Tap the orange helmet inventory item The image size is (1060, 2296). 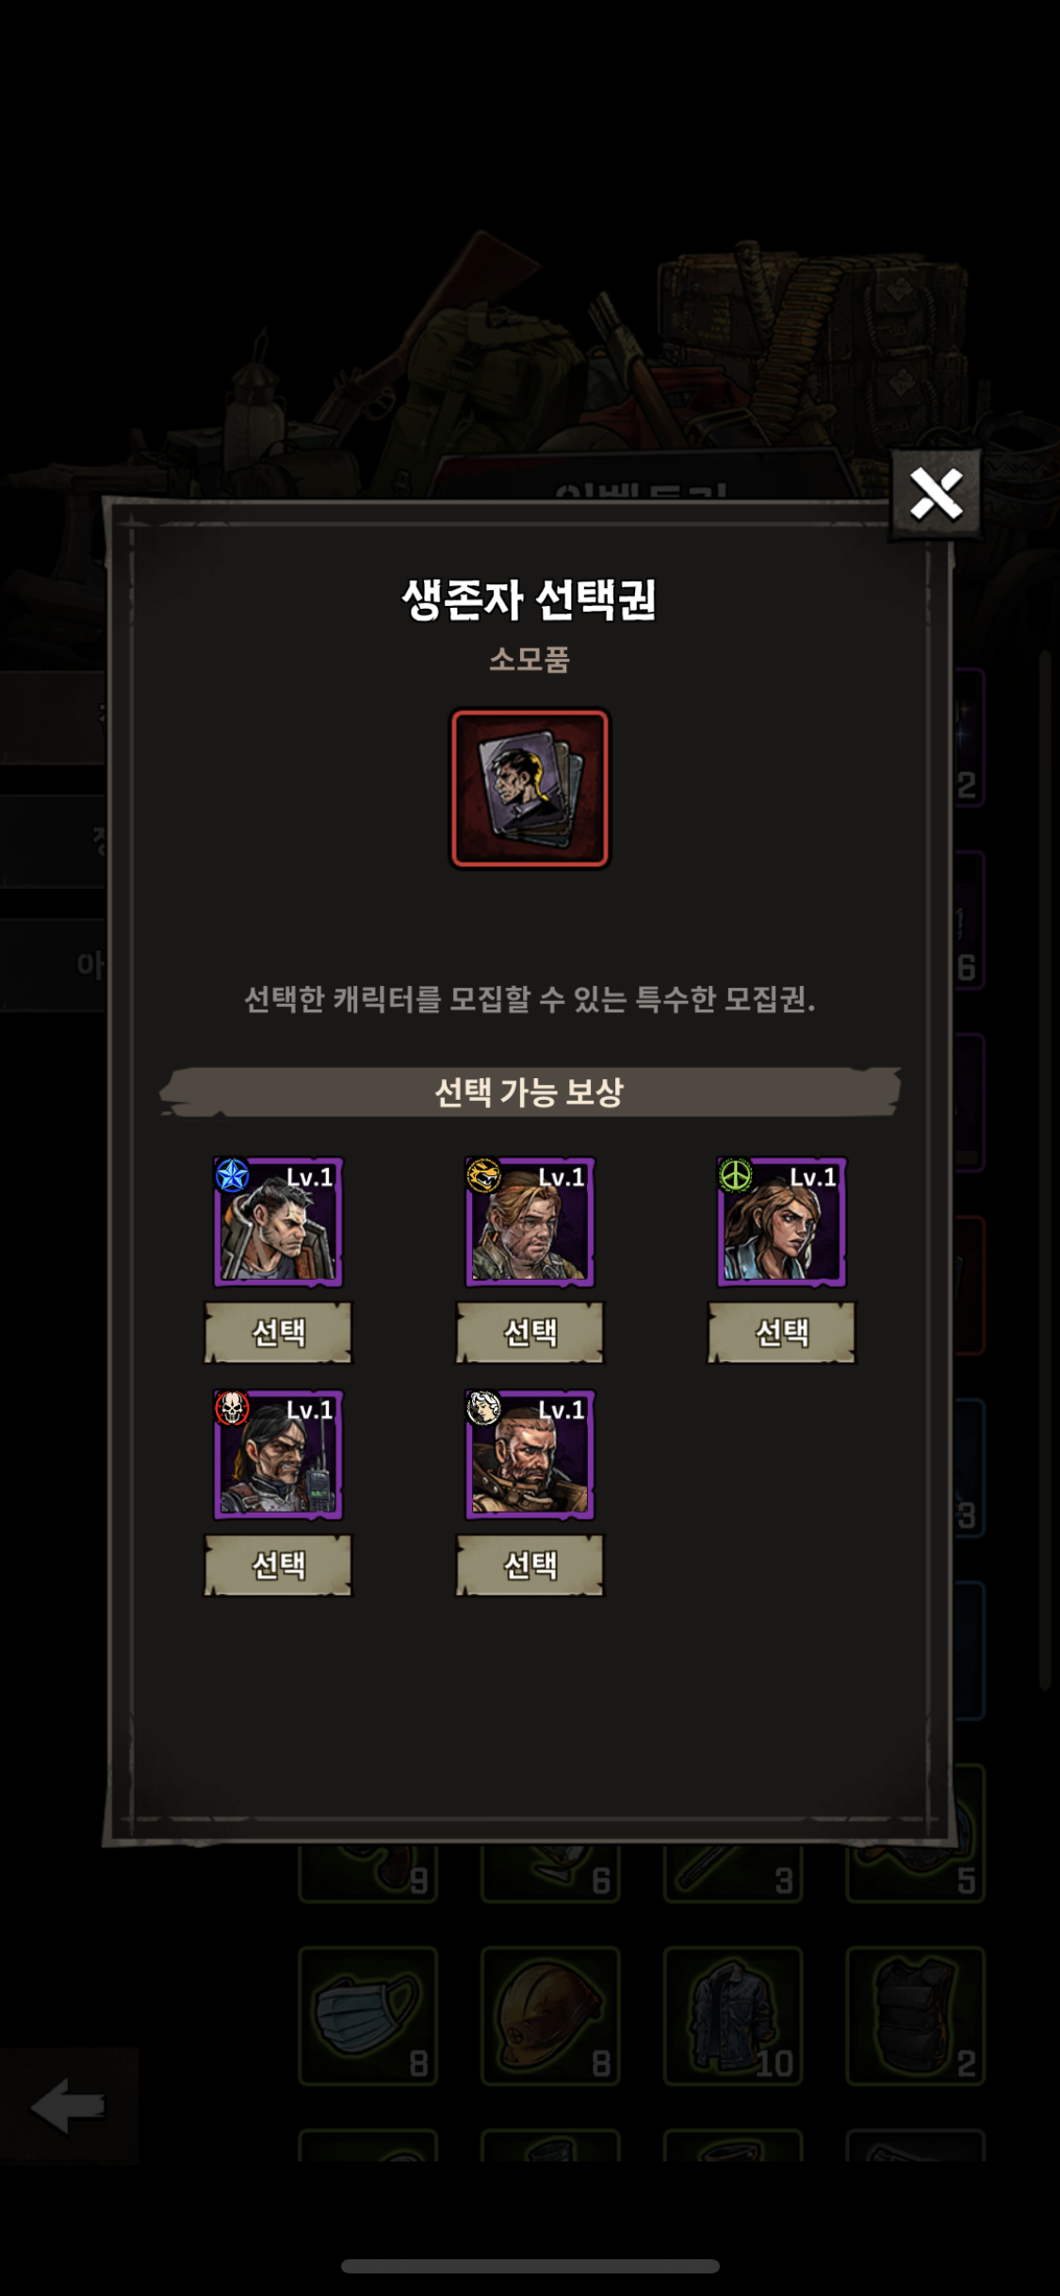[551, 2016]
